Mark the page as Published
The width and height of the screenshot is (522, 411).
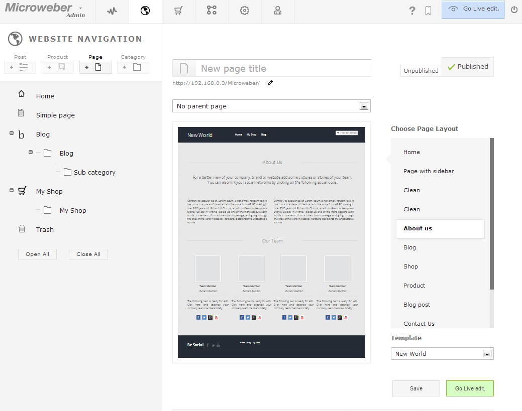(x=467, y=66)
